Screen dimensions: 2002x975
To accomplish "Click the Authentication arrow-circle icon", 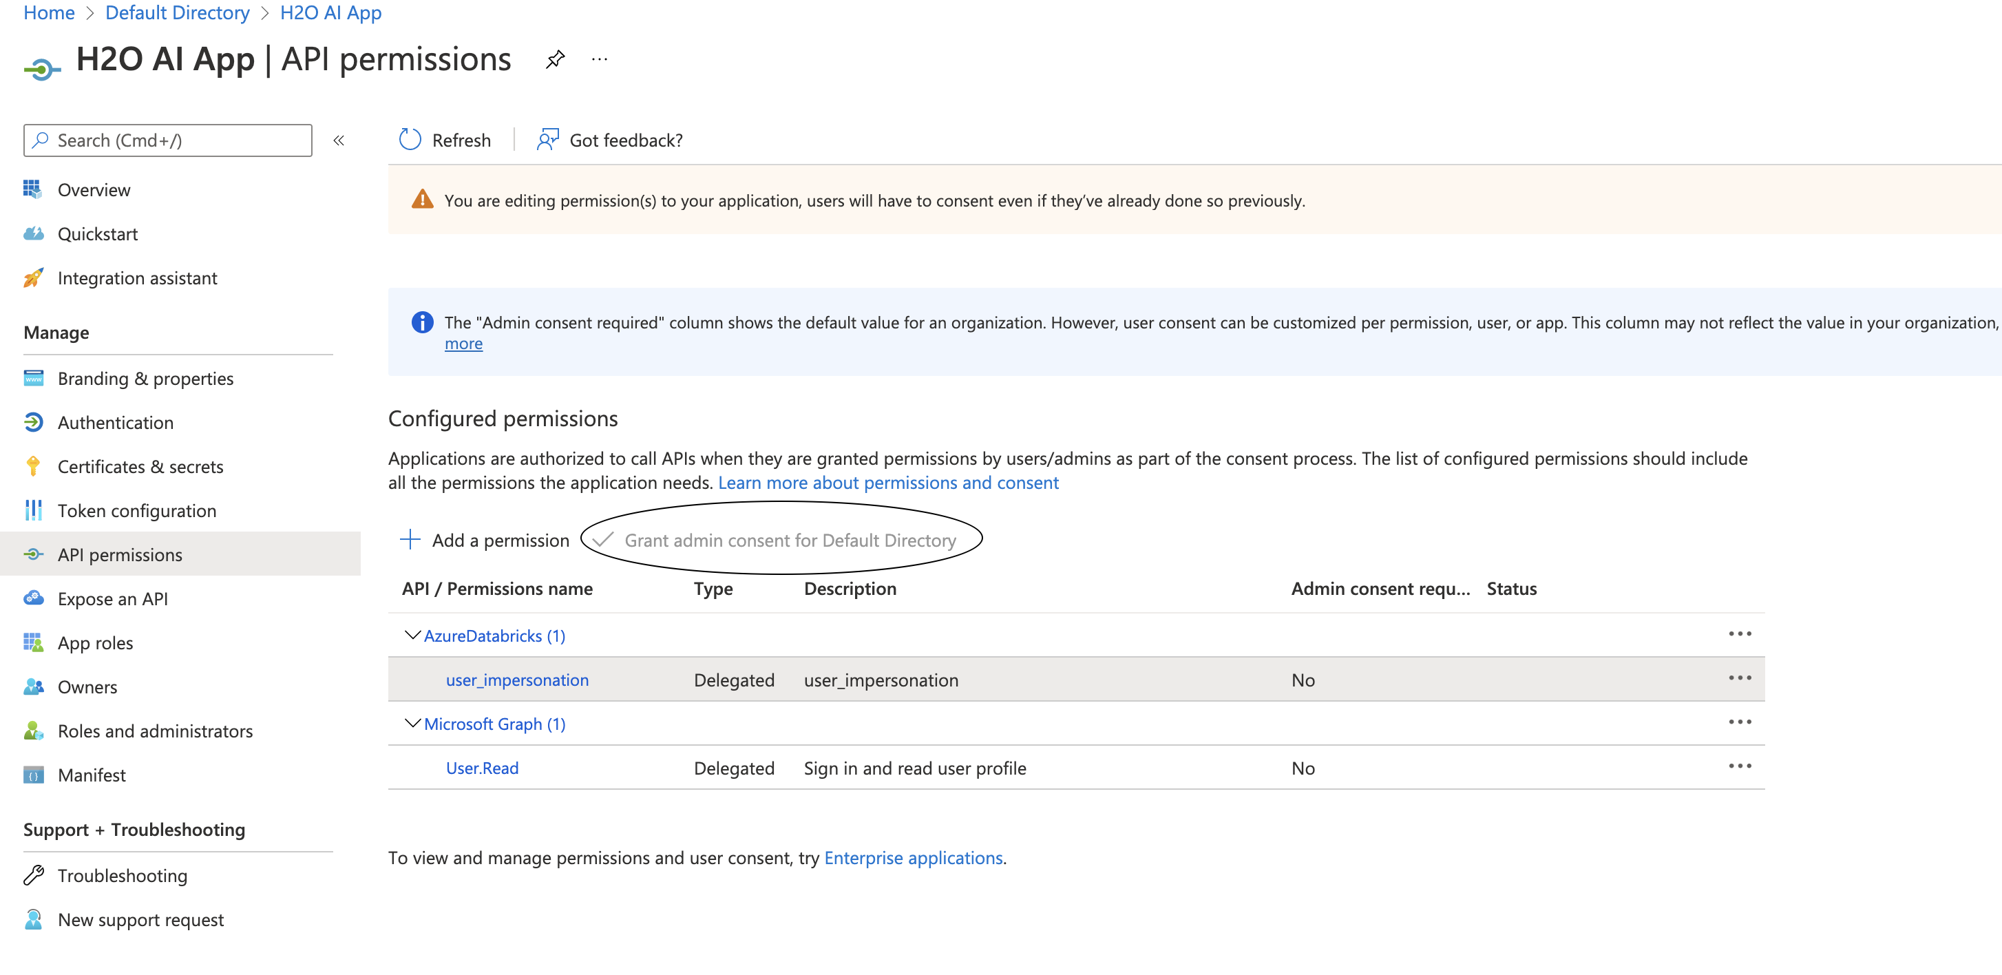I will [x=34, y=423].
